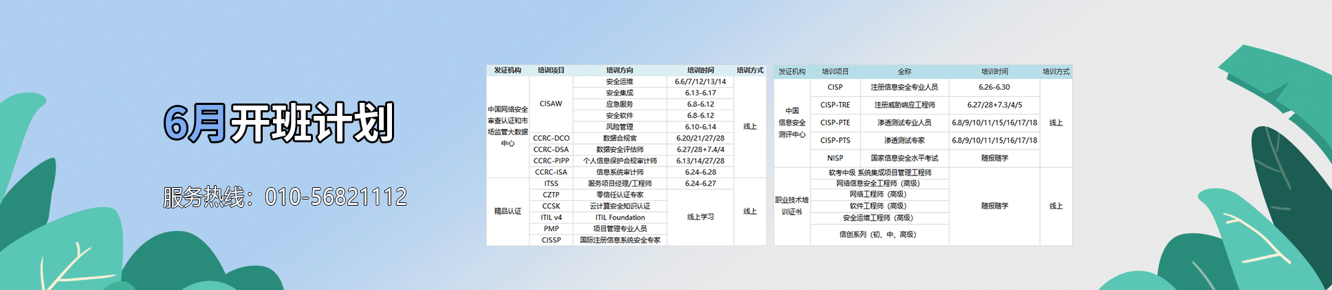Click the CCSK program cell
Viewport: 1332px width, 290px height.
pyautogui.click(x=551, y=206)
